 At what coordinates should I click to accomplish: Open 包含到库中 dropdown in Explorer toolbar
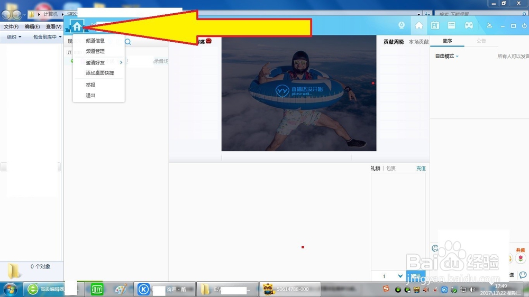(47, 37)
